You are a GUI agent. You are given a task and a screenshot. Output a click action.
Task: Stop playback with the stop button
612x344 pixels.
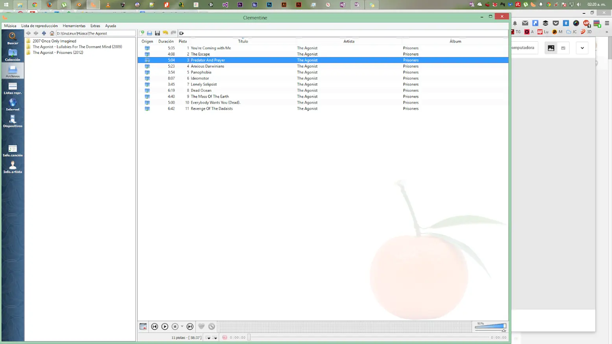[175, 327]
